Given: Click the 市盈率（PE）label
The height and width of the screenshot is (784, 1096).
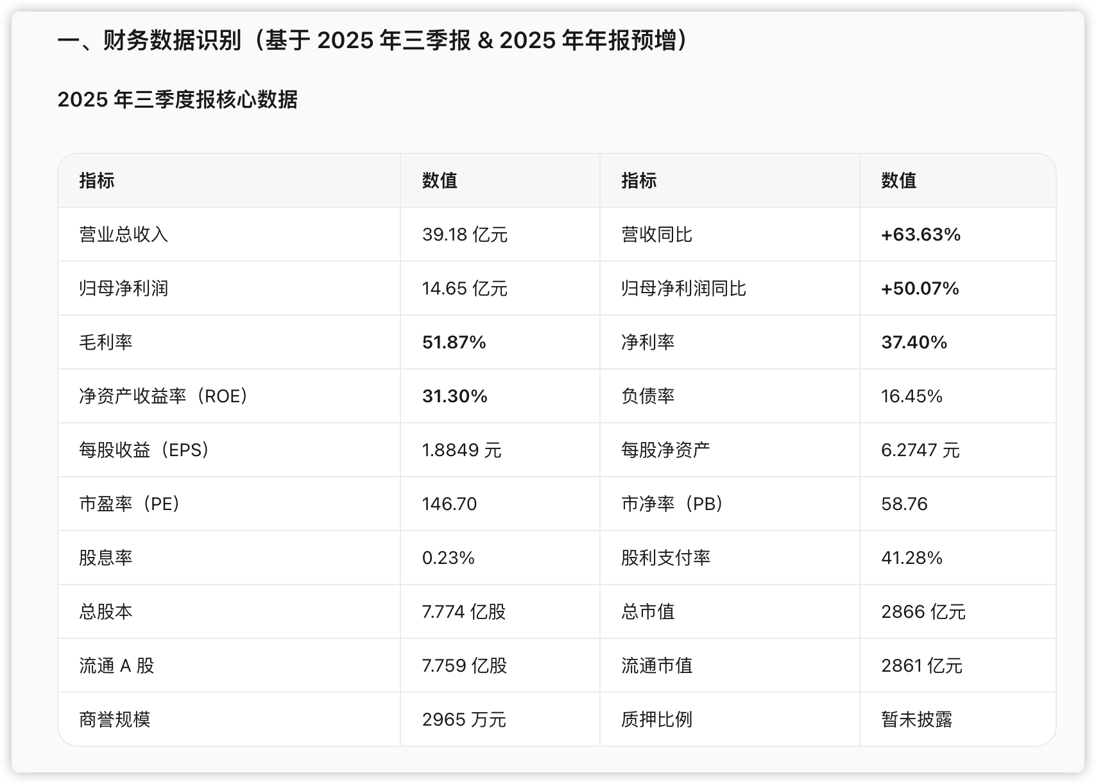Looking at the screenshot, I should [130, 504].
